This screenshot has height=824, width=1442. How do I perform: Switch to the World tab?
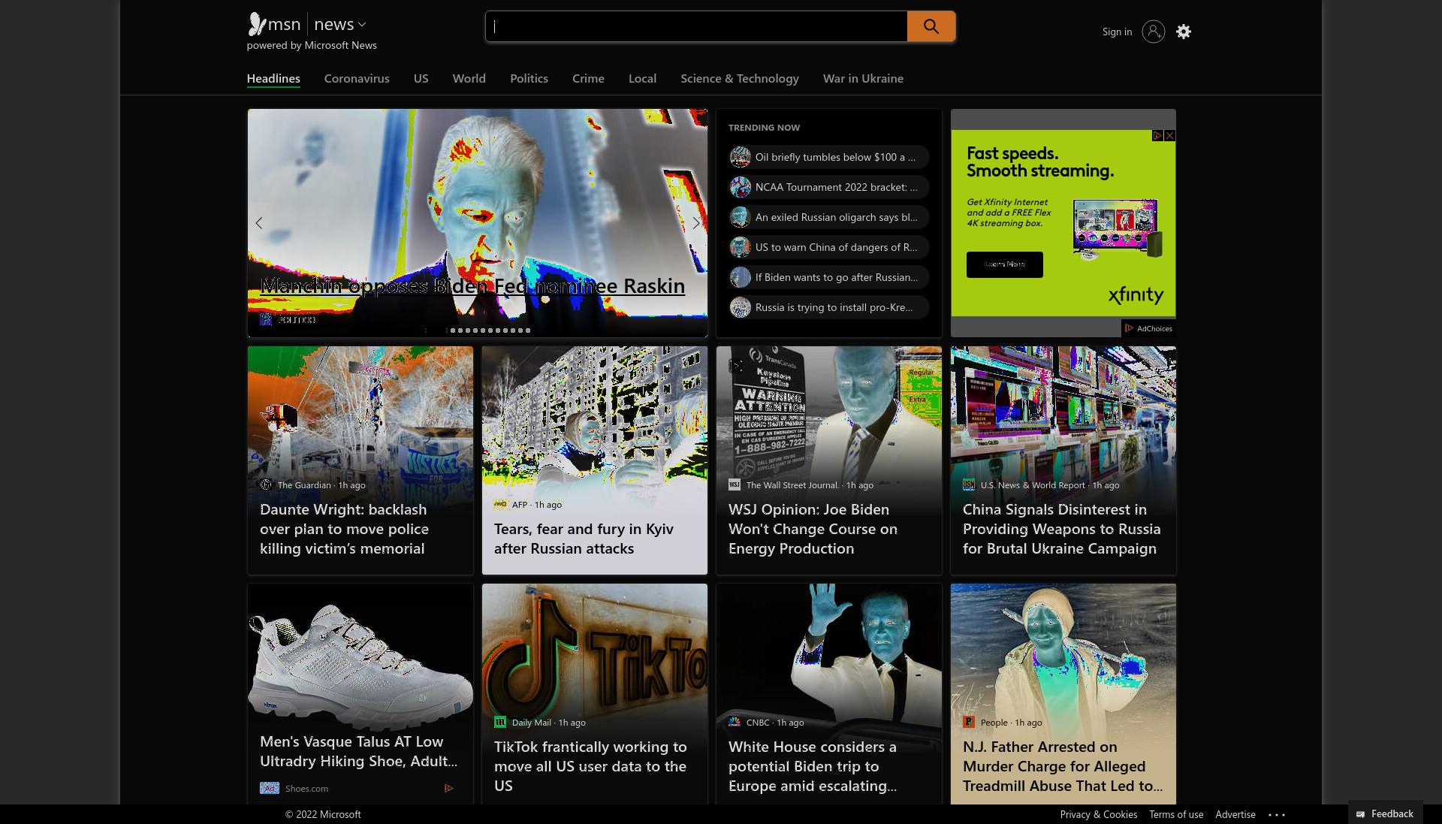pyautogui.click(x=469, y=79)
